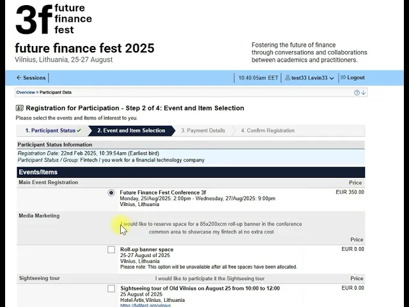Click the 'Events/Items' section header
Image resolution: width=409 pixels, height=307 pixels.
coord(191,172)
